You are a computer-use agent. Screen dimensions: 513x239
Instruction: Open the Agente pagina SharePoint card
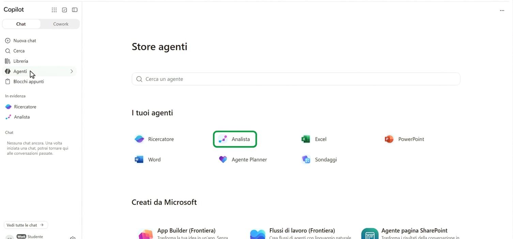410,234
